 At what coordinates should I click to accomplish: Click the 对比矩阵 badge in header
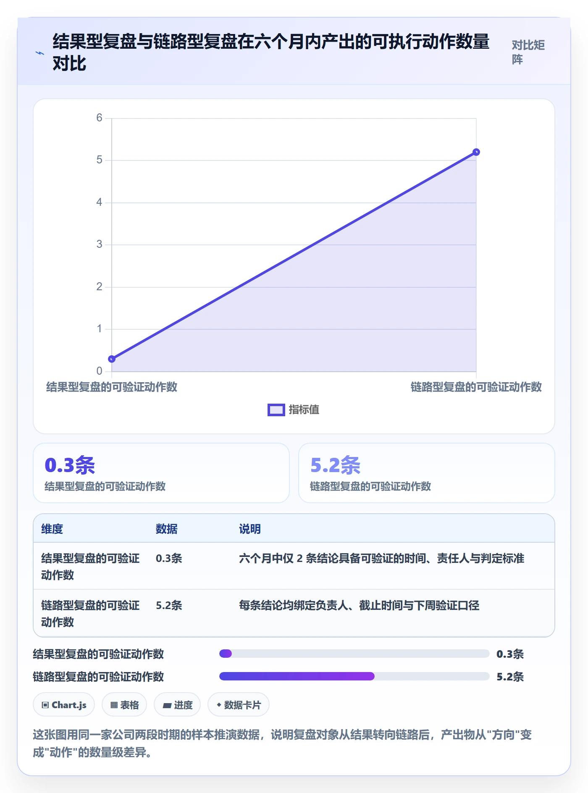[528, 52]
